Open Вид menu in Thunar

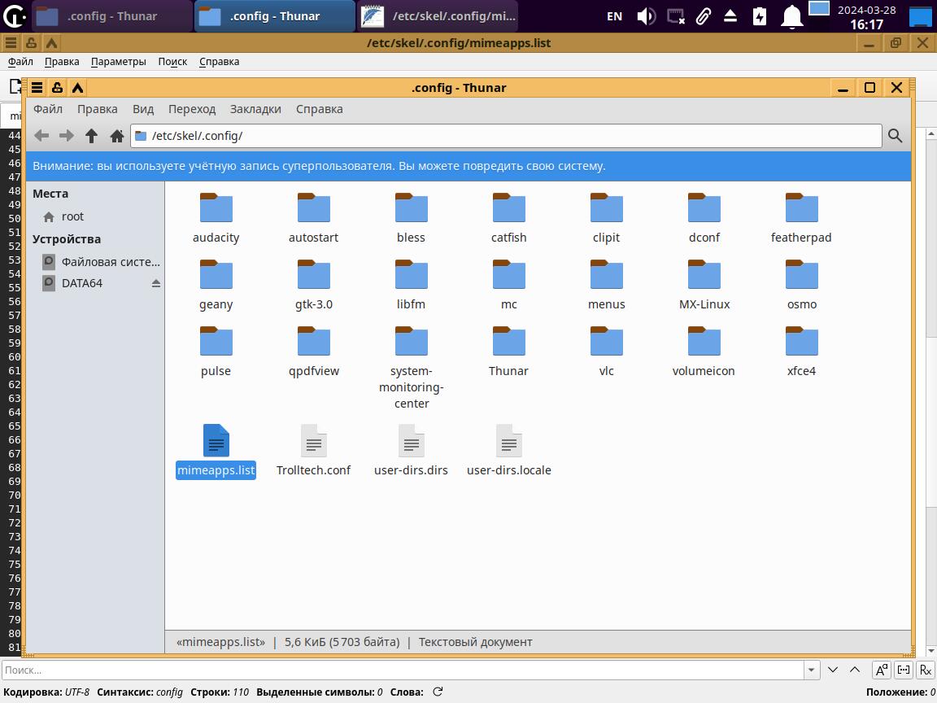click(x=143, y=109)
